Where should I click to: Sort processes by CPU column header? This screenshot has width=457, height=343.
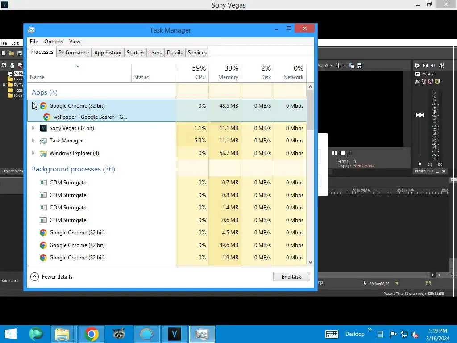(193, 72)
